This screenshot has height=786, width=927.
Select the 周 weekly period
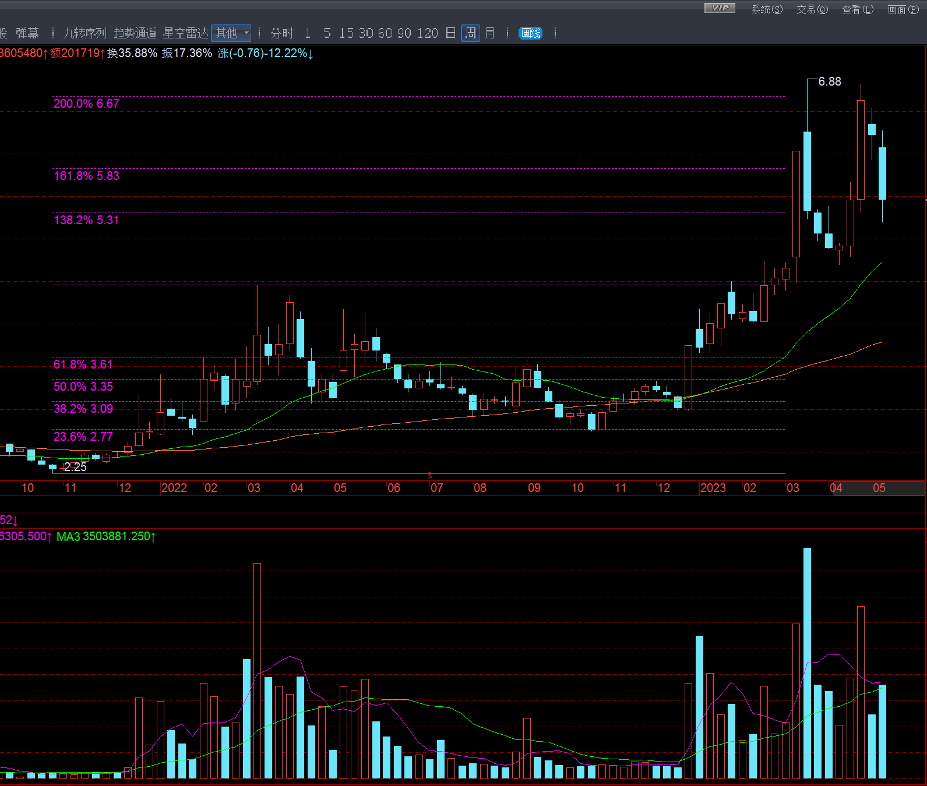coord(470,33)
